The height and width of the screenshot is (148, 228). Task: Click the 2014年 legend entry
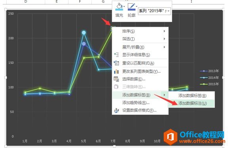[209, 78]
